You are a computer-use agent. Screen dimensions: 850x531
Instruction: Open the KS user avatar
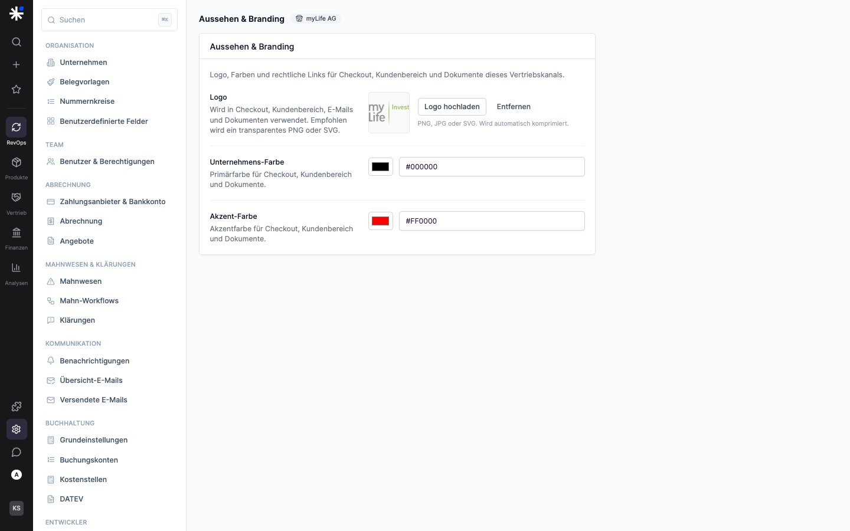17,508
